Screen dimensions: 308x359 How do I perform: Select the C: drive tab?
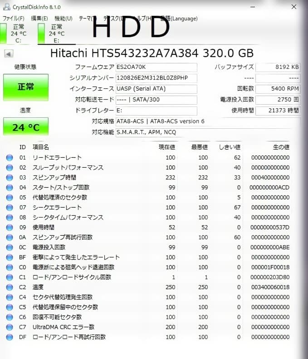(14, 34)
